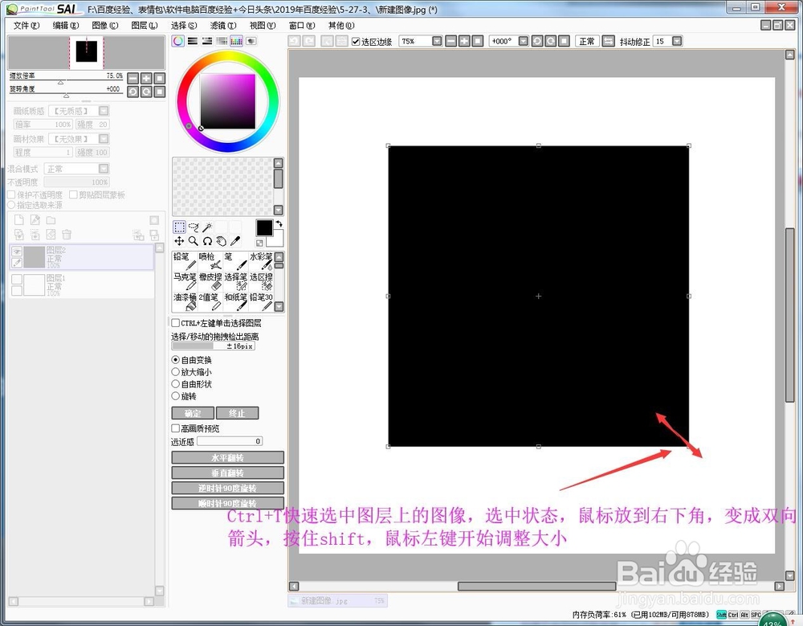Click the 缩放倍率 zoom slider
The height and width of the screenshot is (626, 803).
66,82
